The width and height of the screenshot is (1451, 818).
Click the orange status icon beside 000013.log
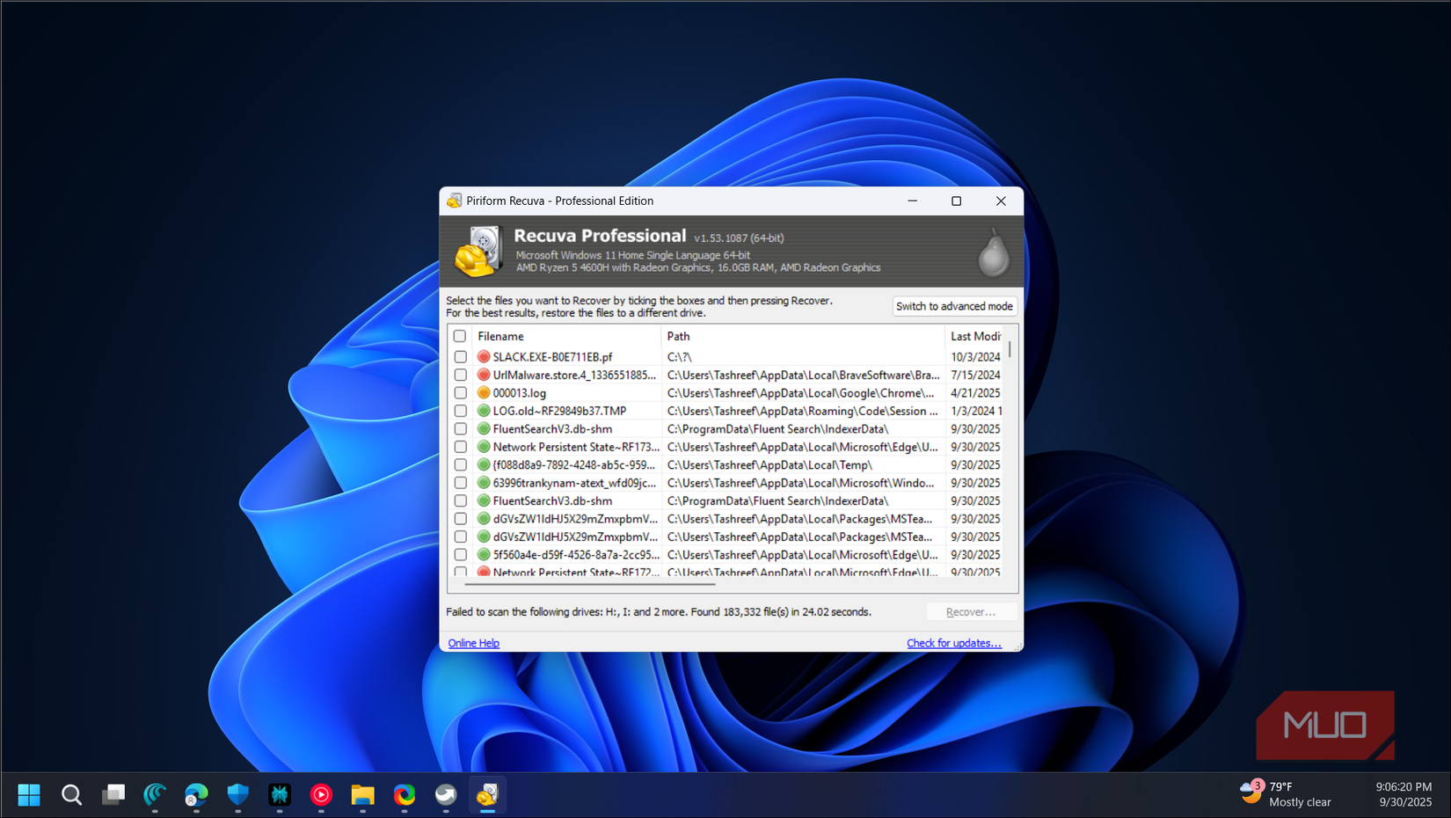(484, 392)
